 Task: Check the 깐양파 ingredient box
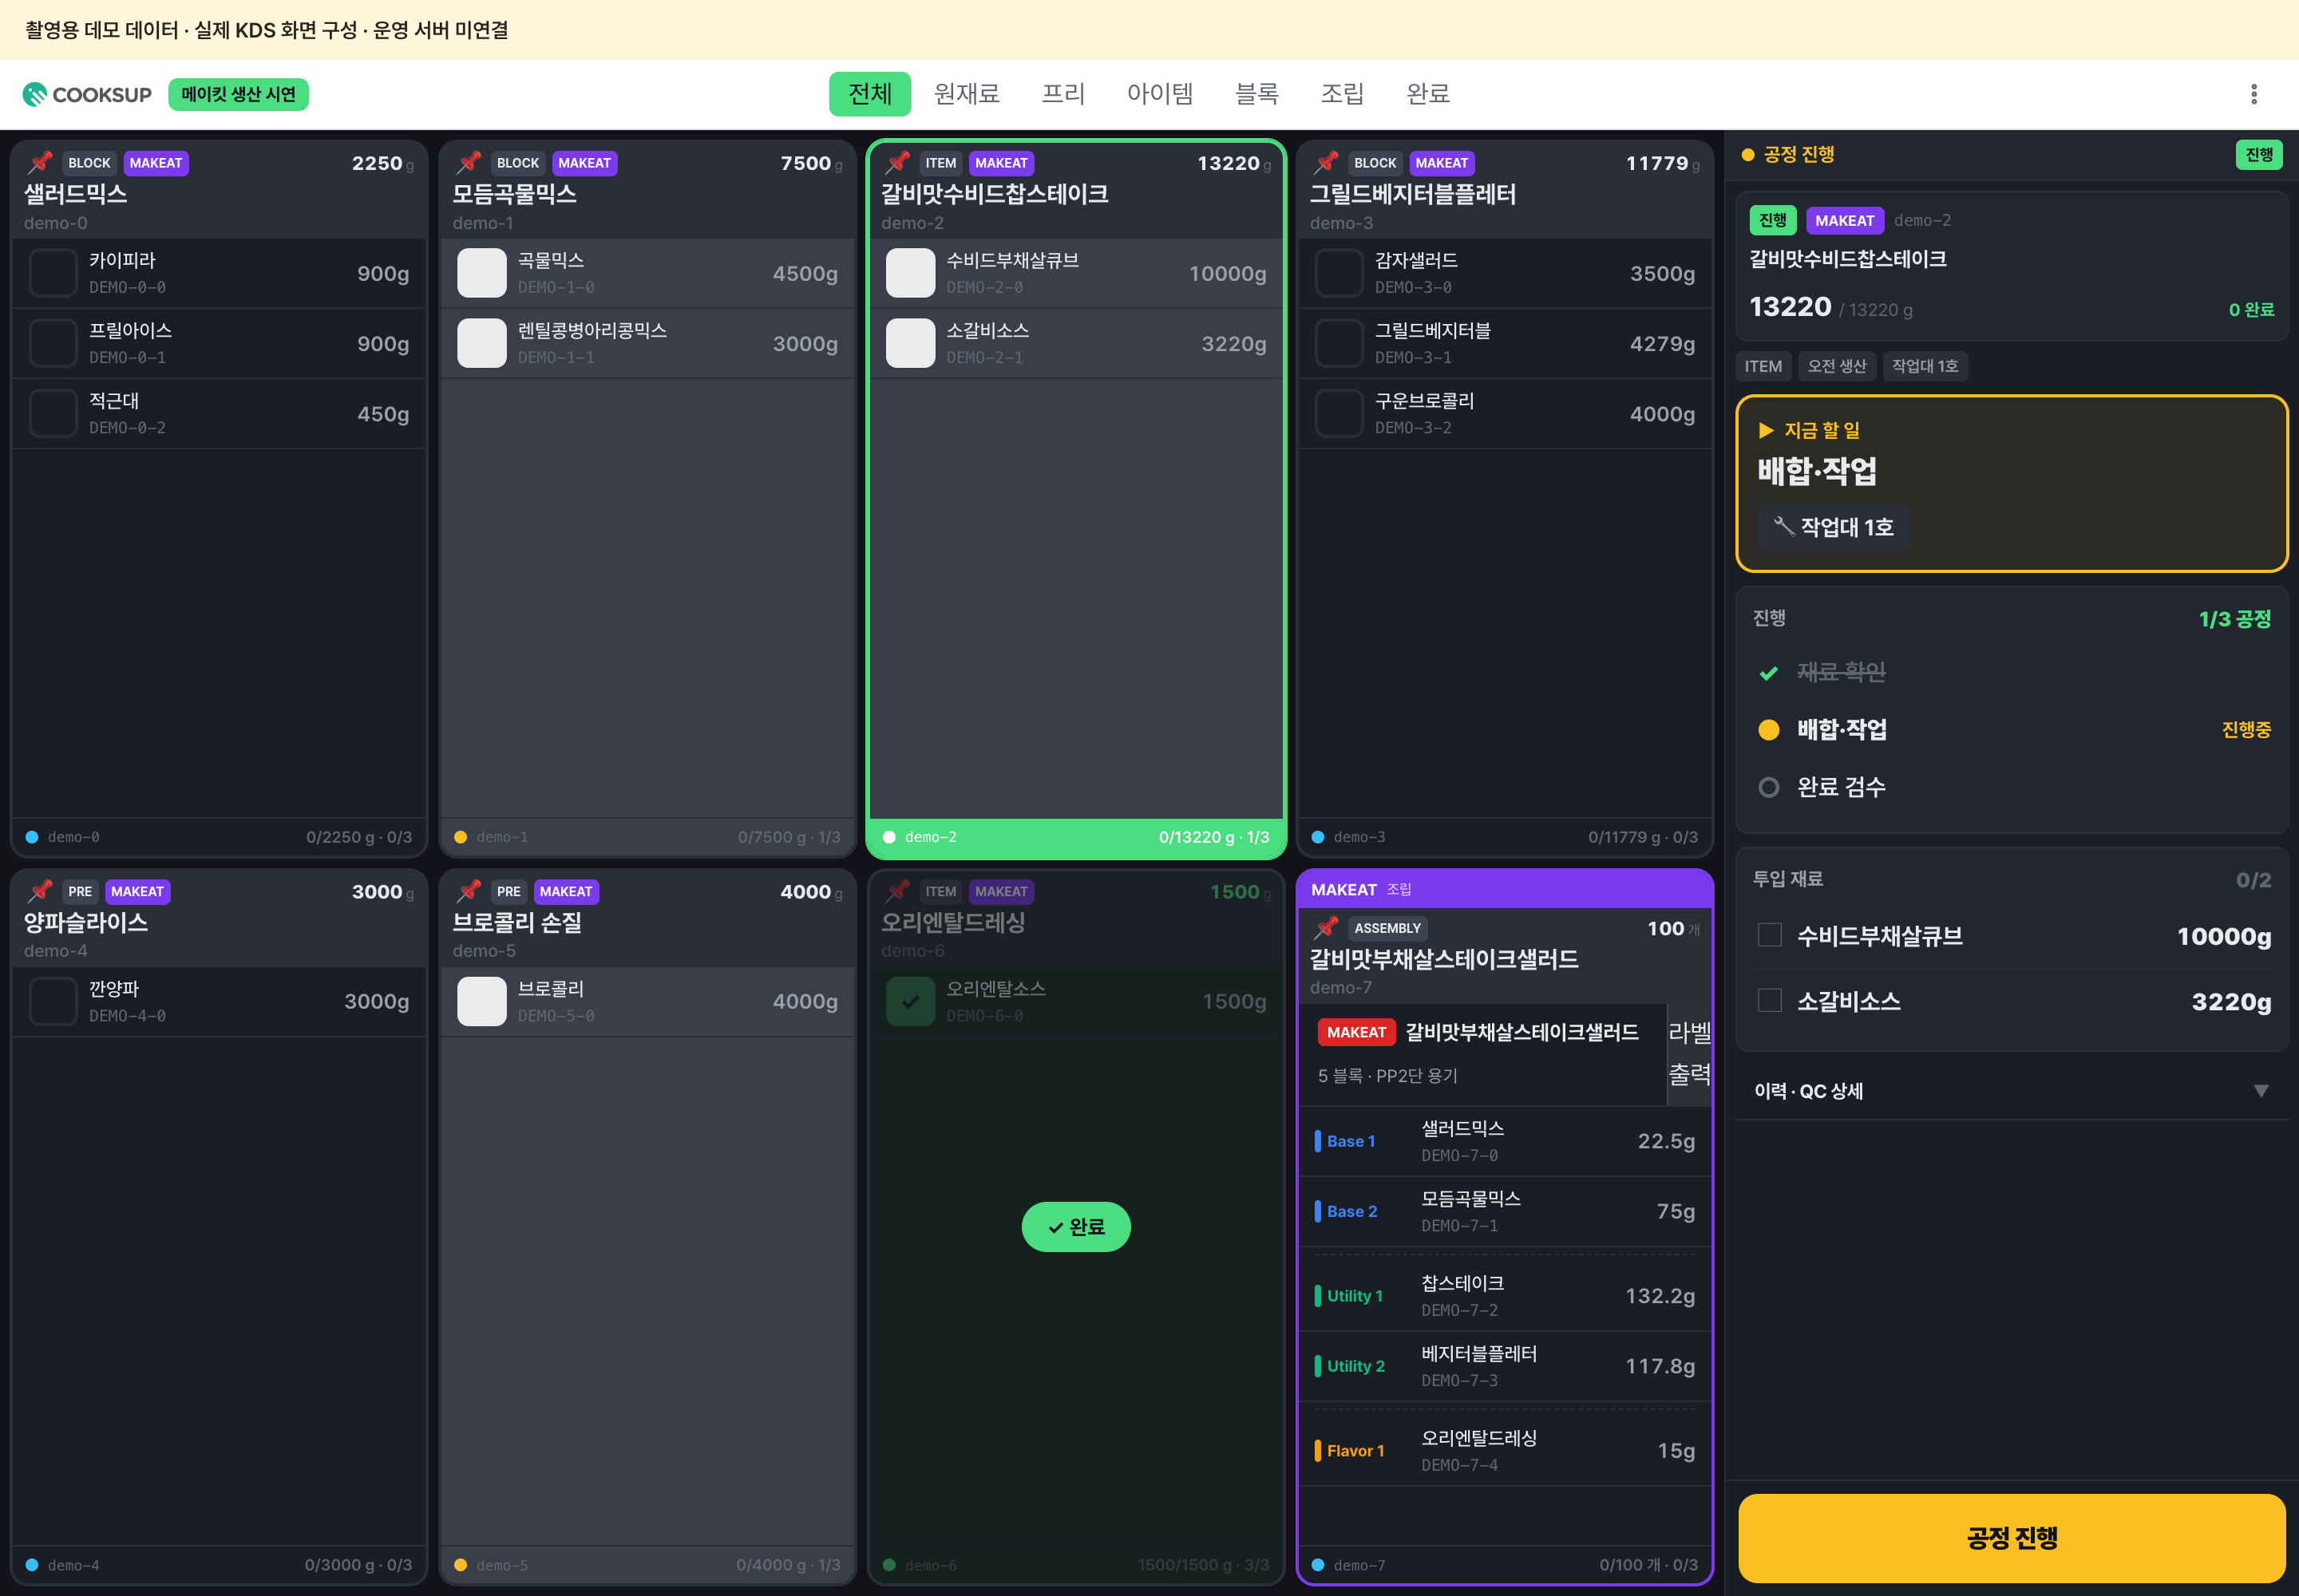53,1001
